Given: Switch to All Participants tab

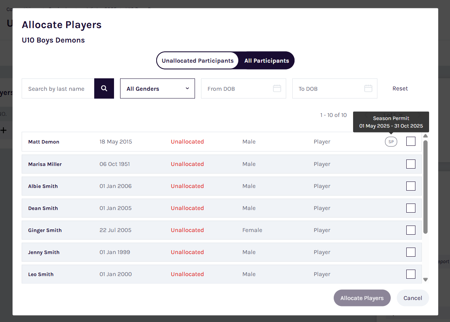Looking at the screenshot, I should click(266, 60).
